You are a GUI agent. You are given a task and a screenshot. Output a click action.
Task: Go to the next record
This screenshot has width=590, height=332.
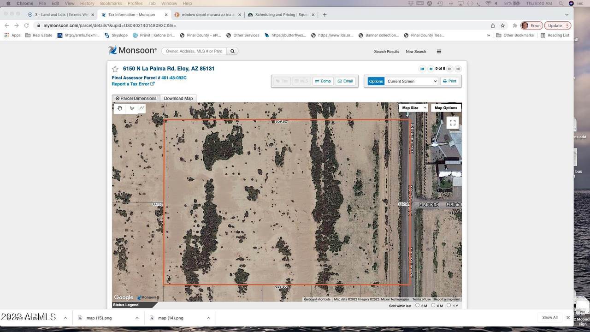pyautogui.click(x=449, y=69)
